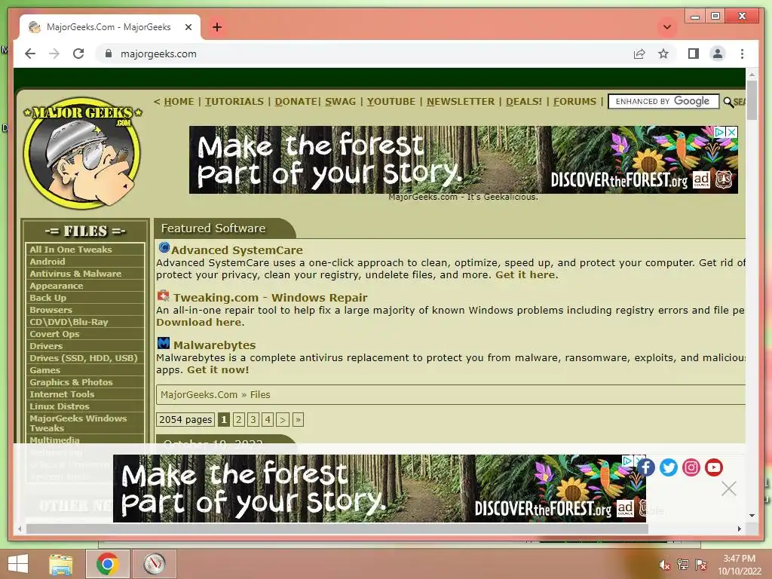The image size is (772, 579).
Task: Open the Linux Distros category
Action: click(x=59, y=406)
